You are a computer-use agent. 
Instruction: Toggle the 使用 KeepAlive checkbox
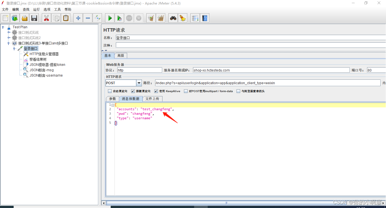click(156, 91)
